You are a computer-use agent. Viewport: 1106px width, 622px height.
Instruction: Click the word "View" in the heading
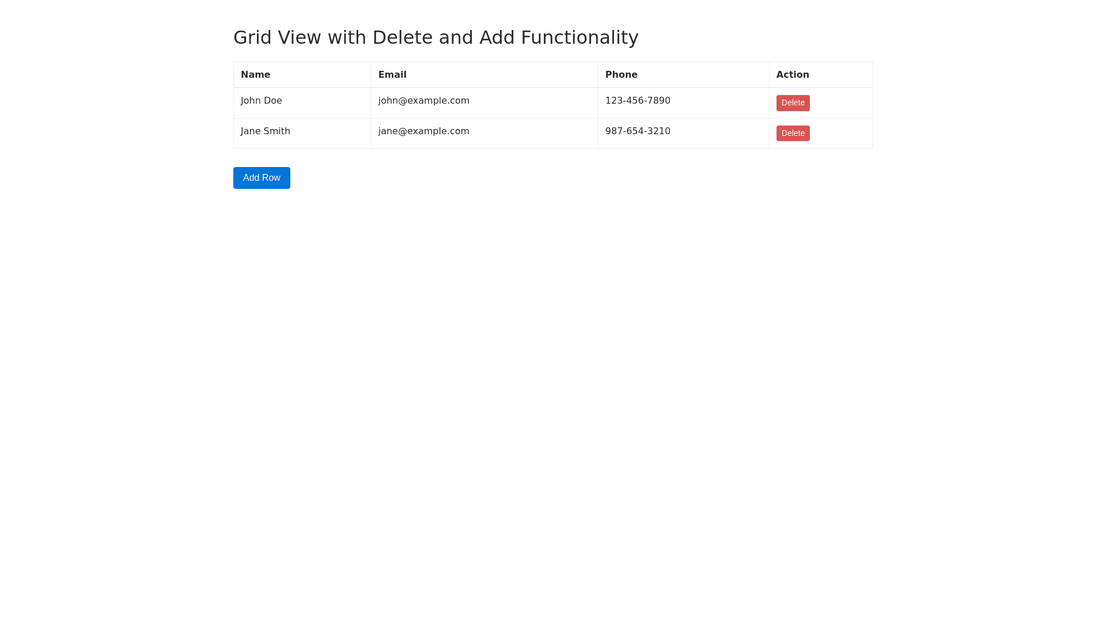[300, 37]
